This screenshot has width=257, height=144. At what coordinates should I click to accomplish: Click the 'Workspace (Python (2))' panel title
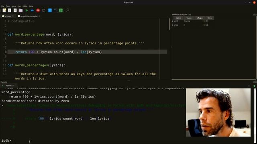point(181,14)
